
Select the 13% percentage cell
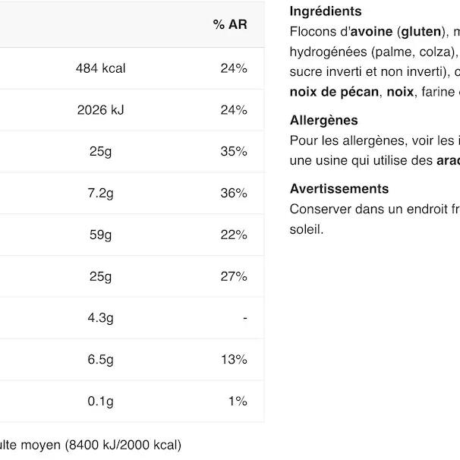pyautogui.click(x=234, y=359)
